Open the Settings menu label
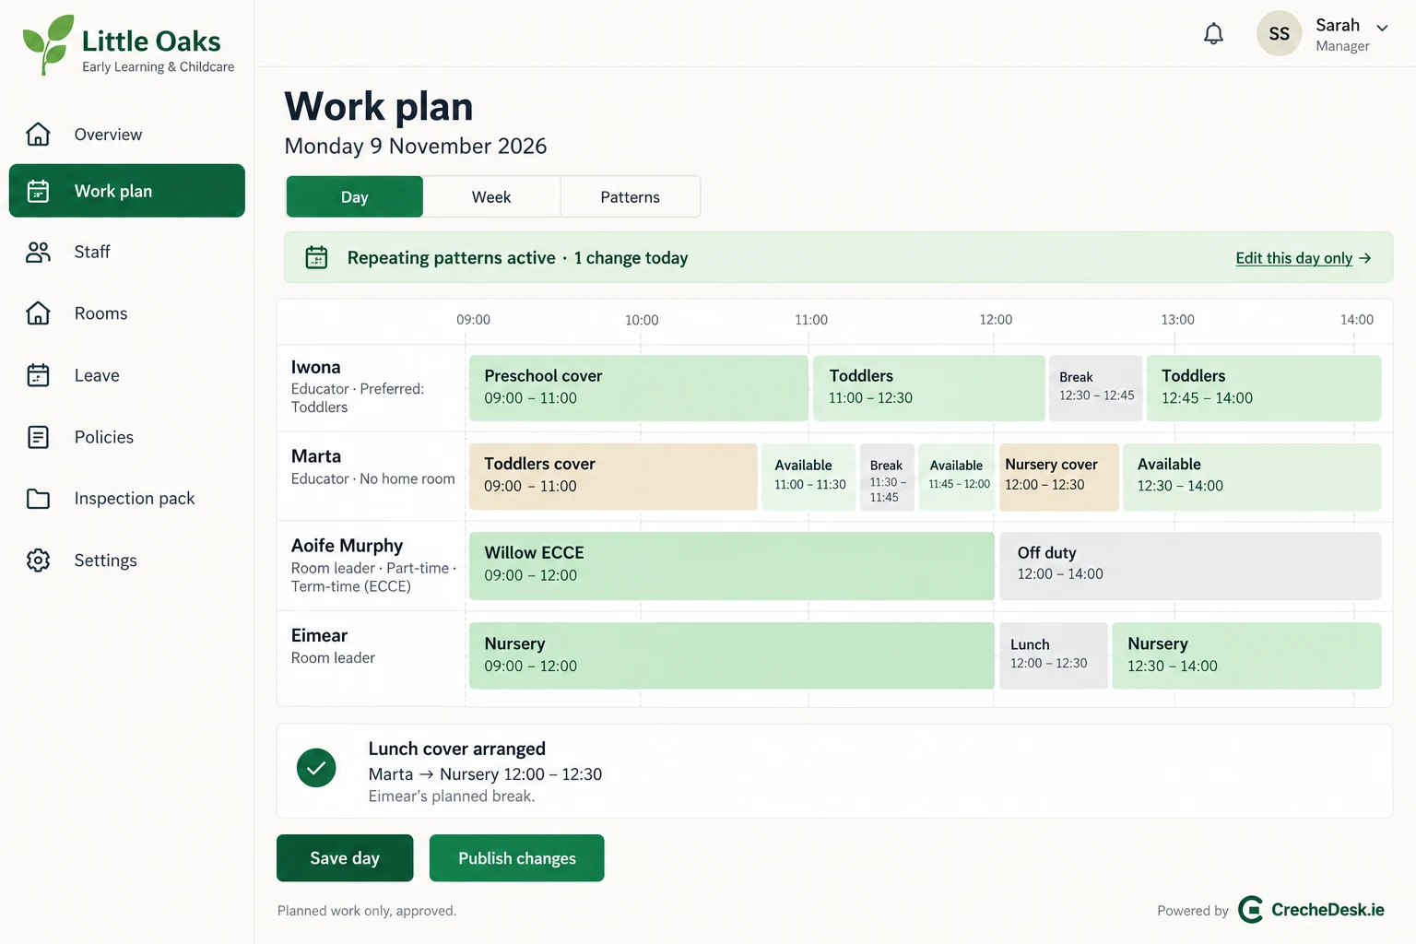1416x944 pixels. click(106, 560)
